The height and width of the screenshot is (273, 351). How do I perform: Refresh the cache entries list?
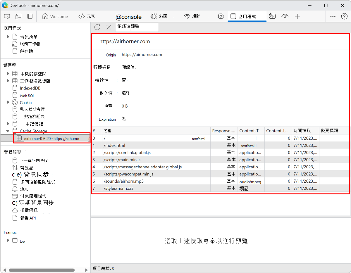pyautogui.click(x=97, y=27)
